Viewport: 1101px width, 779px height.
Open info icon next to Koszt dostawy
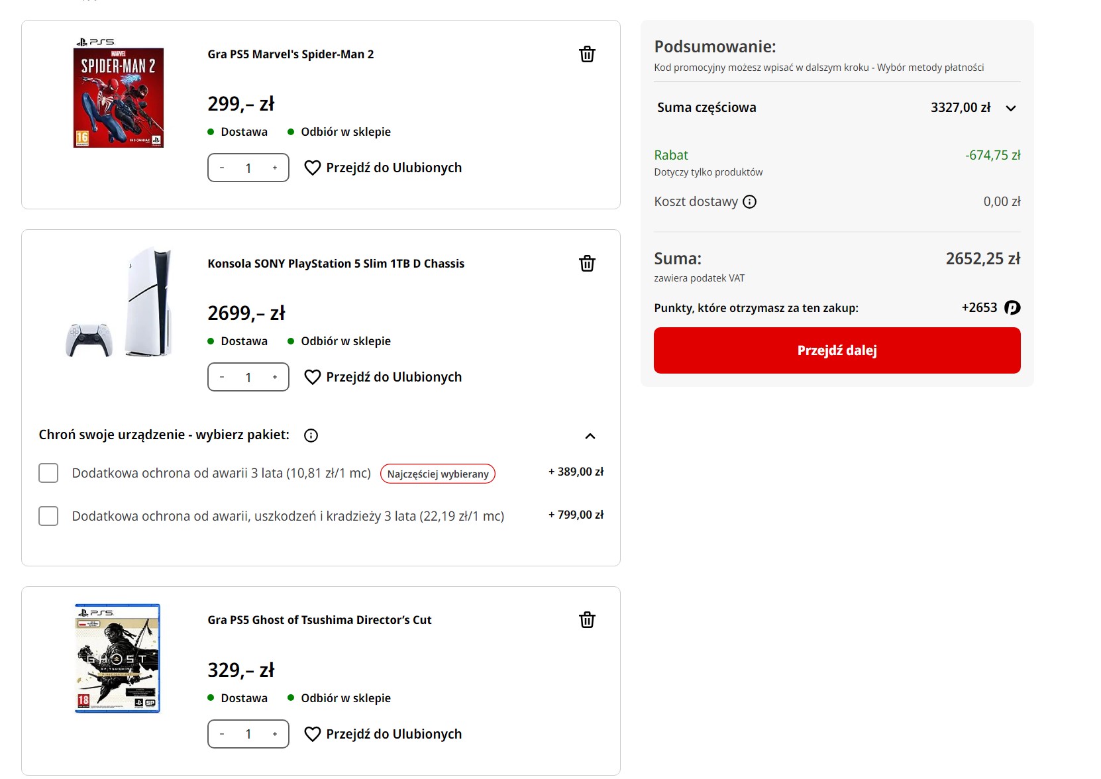[x=749, y=202]
